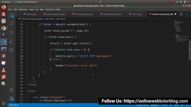Image resolution: width=191 pixels, height=107 pixels.
Task: Click the } else { line 39
Action: [55, 59]
